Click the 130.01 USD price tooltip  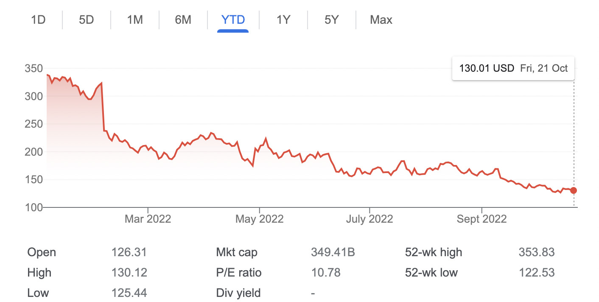(x=513, y=68)
